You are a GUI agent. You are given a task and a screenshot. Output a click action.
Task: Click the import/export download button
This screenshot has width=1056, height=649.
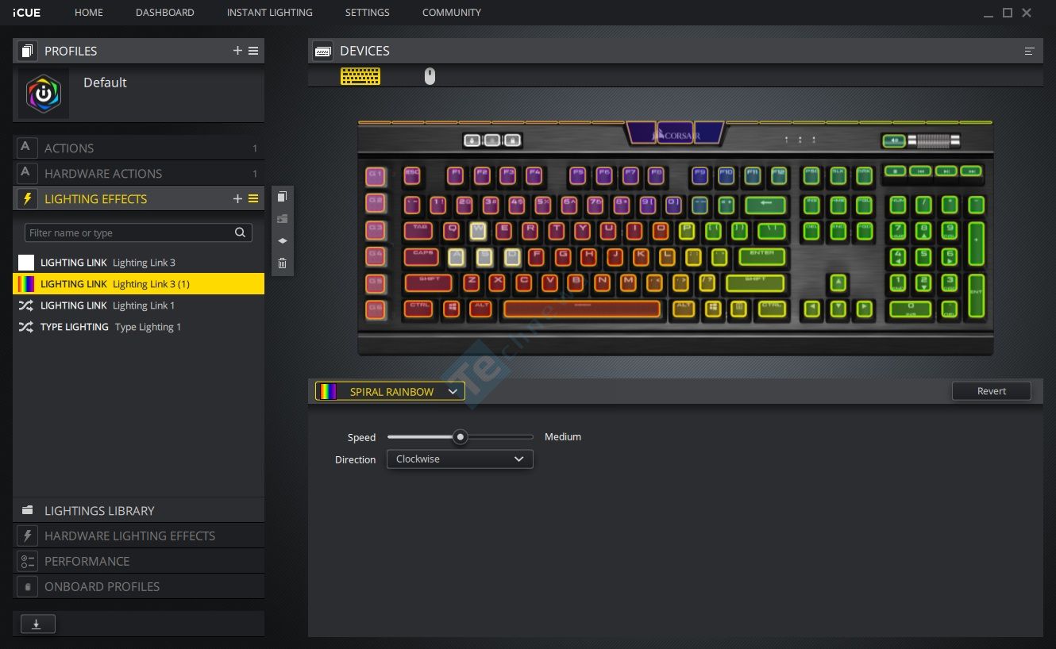tap(37, 624)
